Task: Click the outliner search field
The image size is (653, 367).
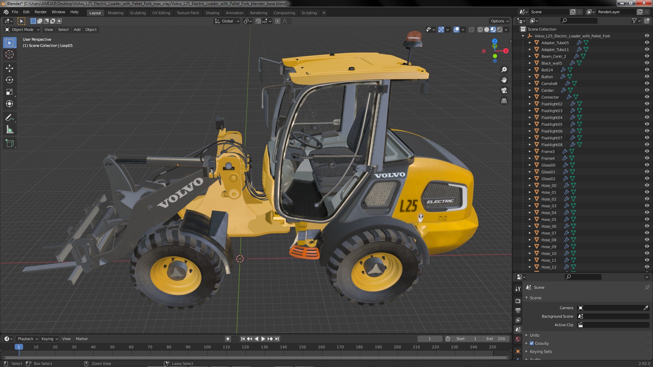Action: (579, 21)
